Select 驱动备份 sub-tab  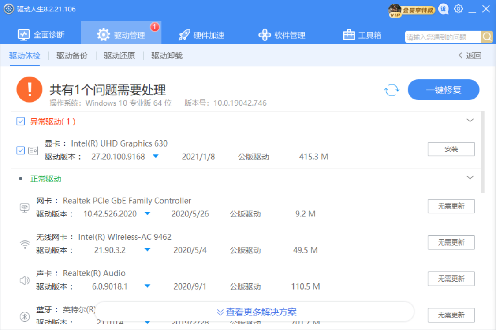[72, 55]
